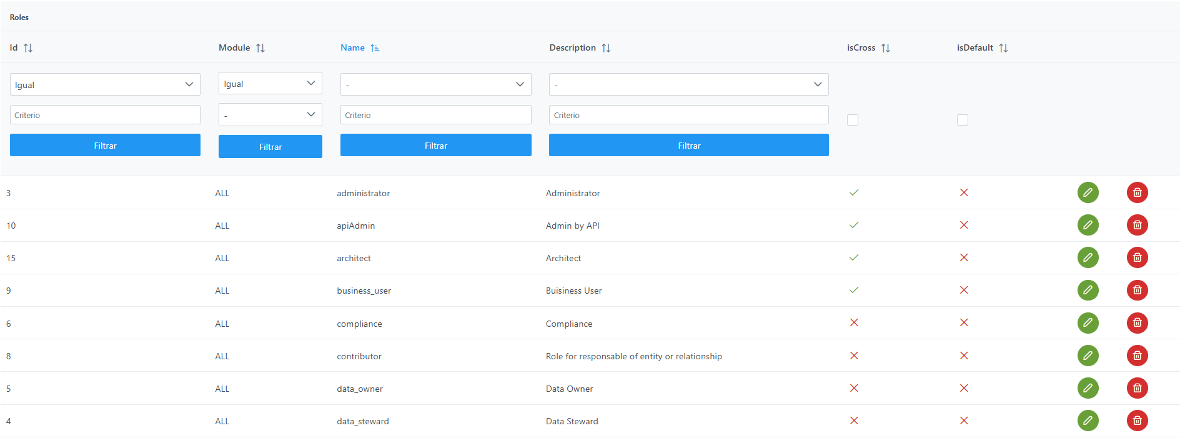Viewport: 1180px width, 438px height.
Task: Open the Id 'Igual' operator dropdown
Action: click(105, 84)
